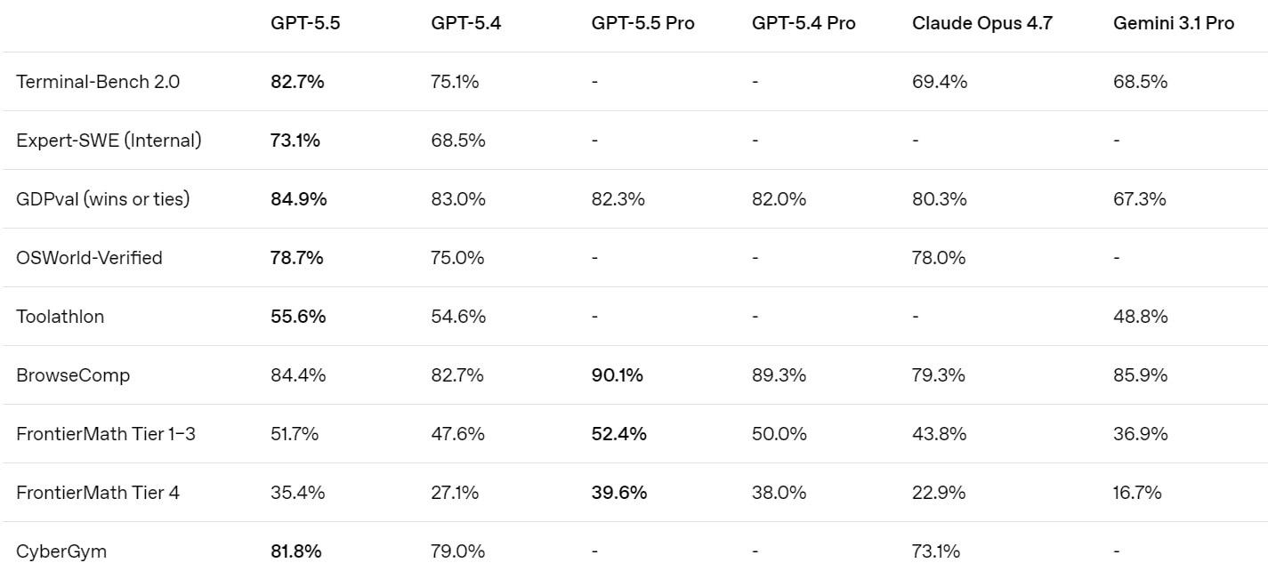Click the Claude Opus 4.7 column header
Image resolution: width=1268 pixels, height=571 pixels.
pyautogui.click(x=981, y=24)
